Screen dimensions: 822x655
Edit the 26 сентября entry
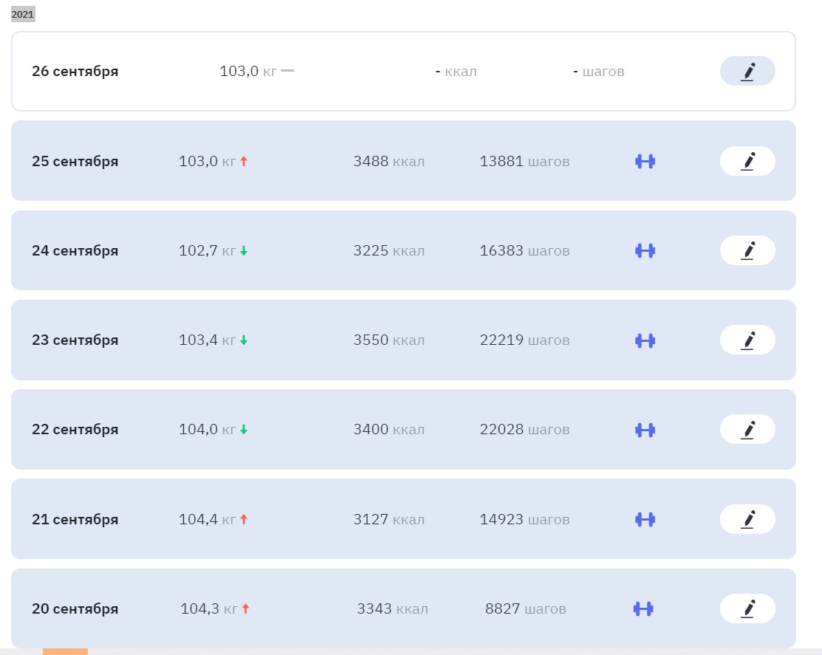pyautogui.click(x=747, y=72)
